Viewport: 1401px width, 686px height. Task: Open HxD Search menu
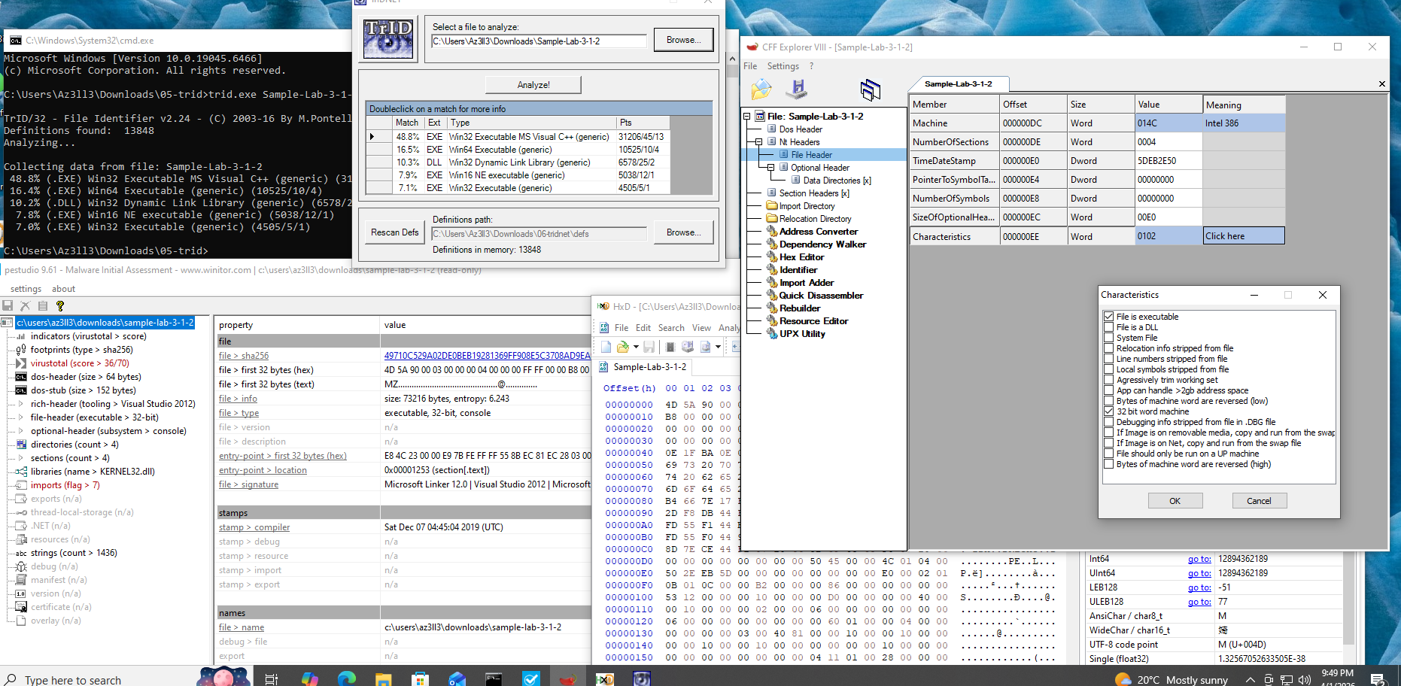coord(671,328)
